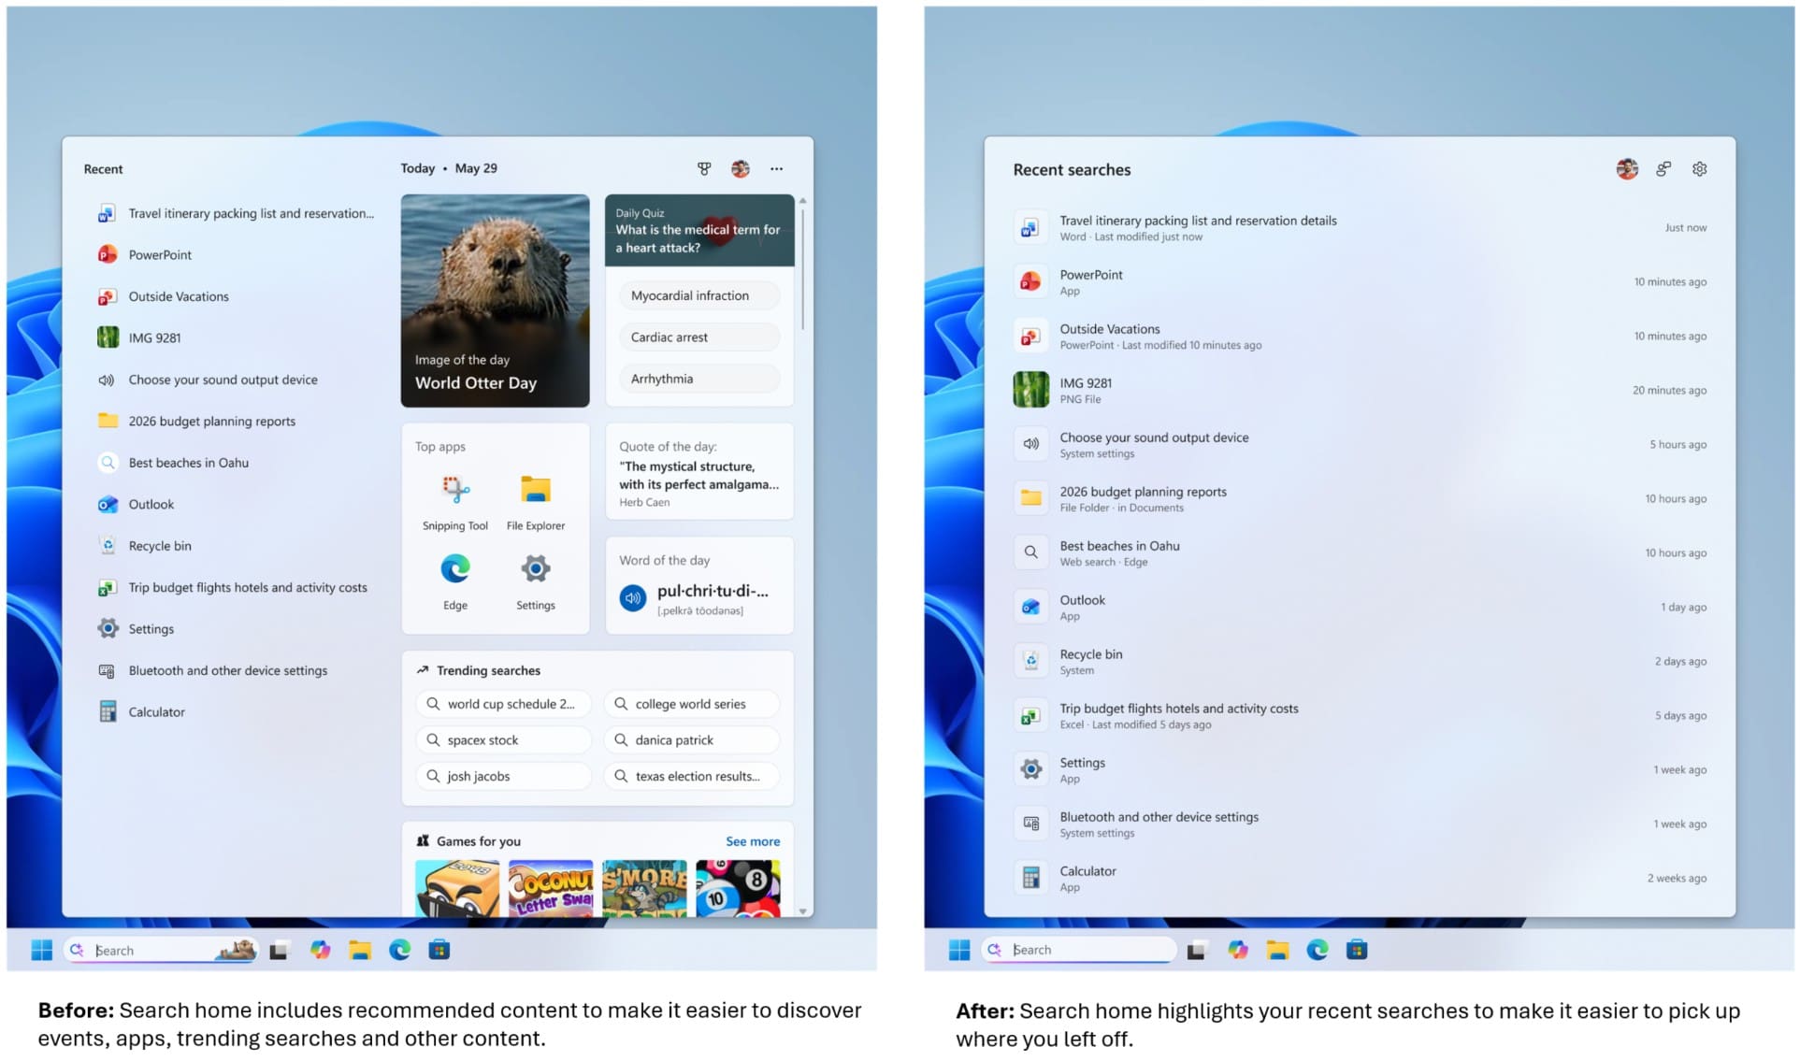Open Copilot in After taskbar
The width and height of the screenshot is (1800, 1061).
coord(1238,950)
